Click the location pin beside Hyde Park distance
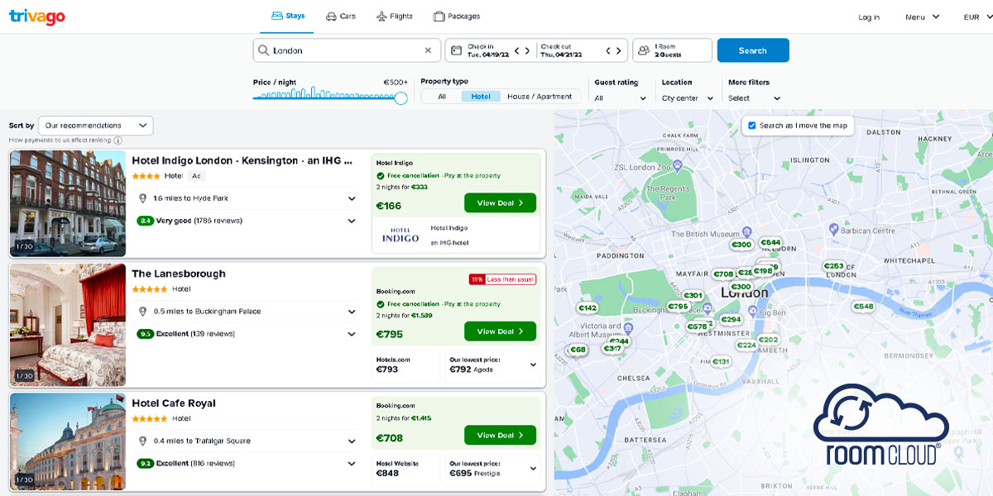Screen dimensions: 993x496 coord(144,198)
